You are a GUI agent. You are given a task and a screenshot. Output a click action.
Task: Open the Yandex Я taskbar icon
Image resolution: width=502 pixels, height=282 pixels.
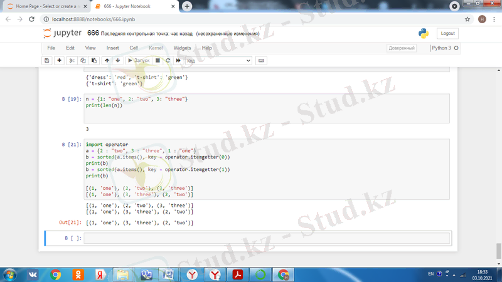[100, 274]
